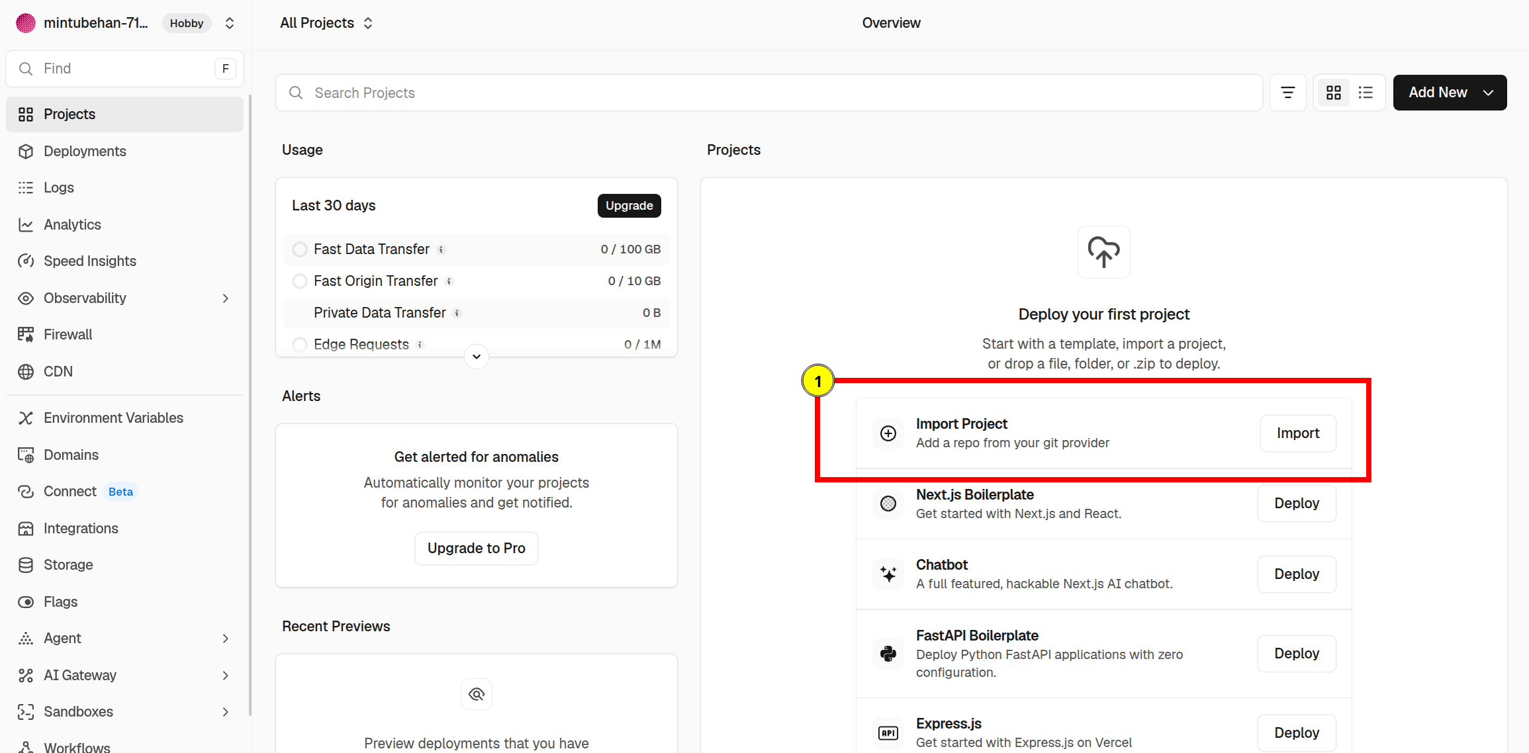Click the Recent Previews eye icon
This screenshot has width=1529, height=753.
coord(477,694)
